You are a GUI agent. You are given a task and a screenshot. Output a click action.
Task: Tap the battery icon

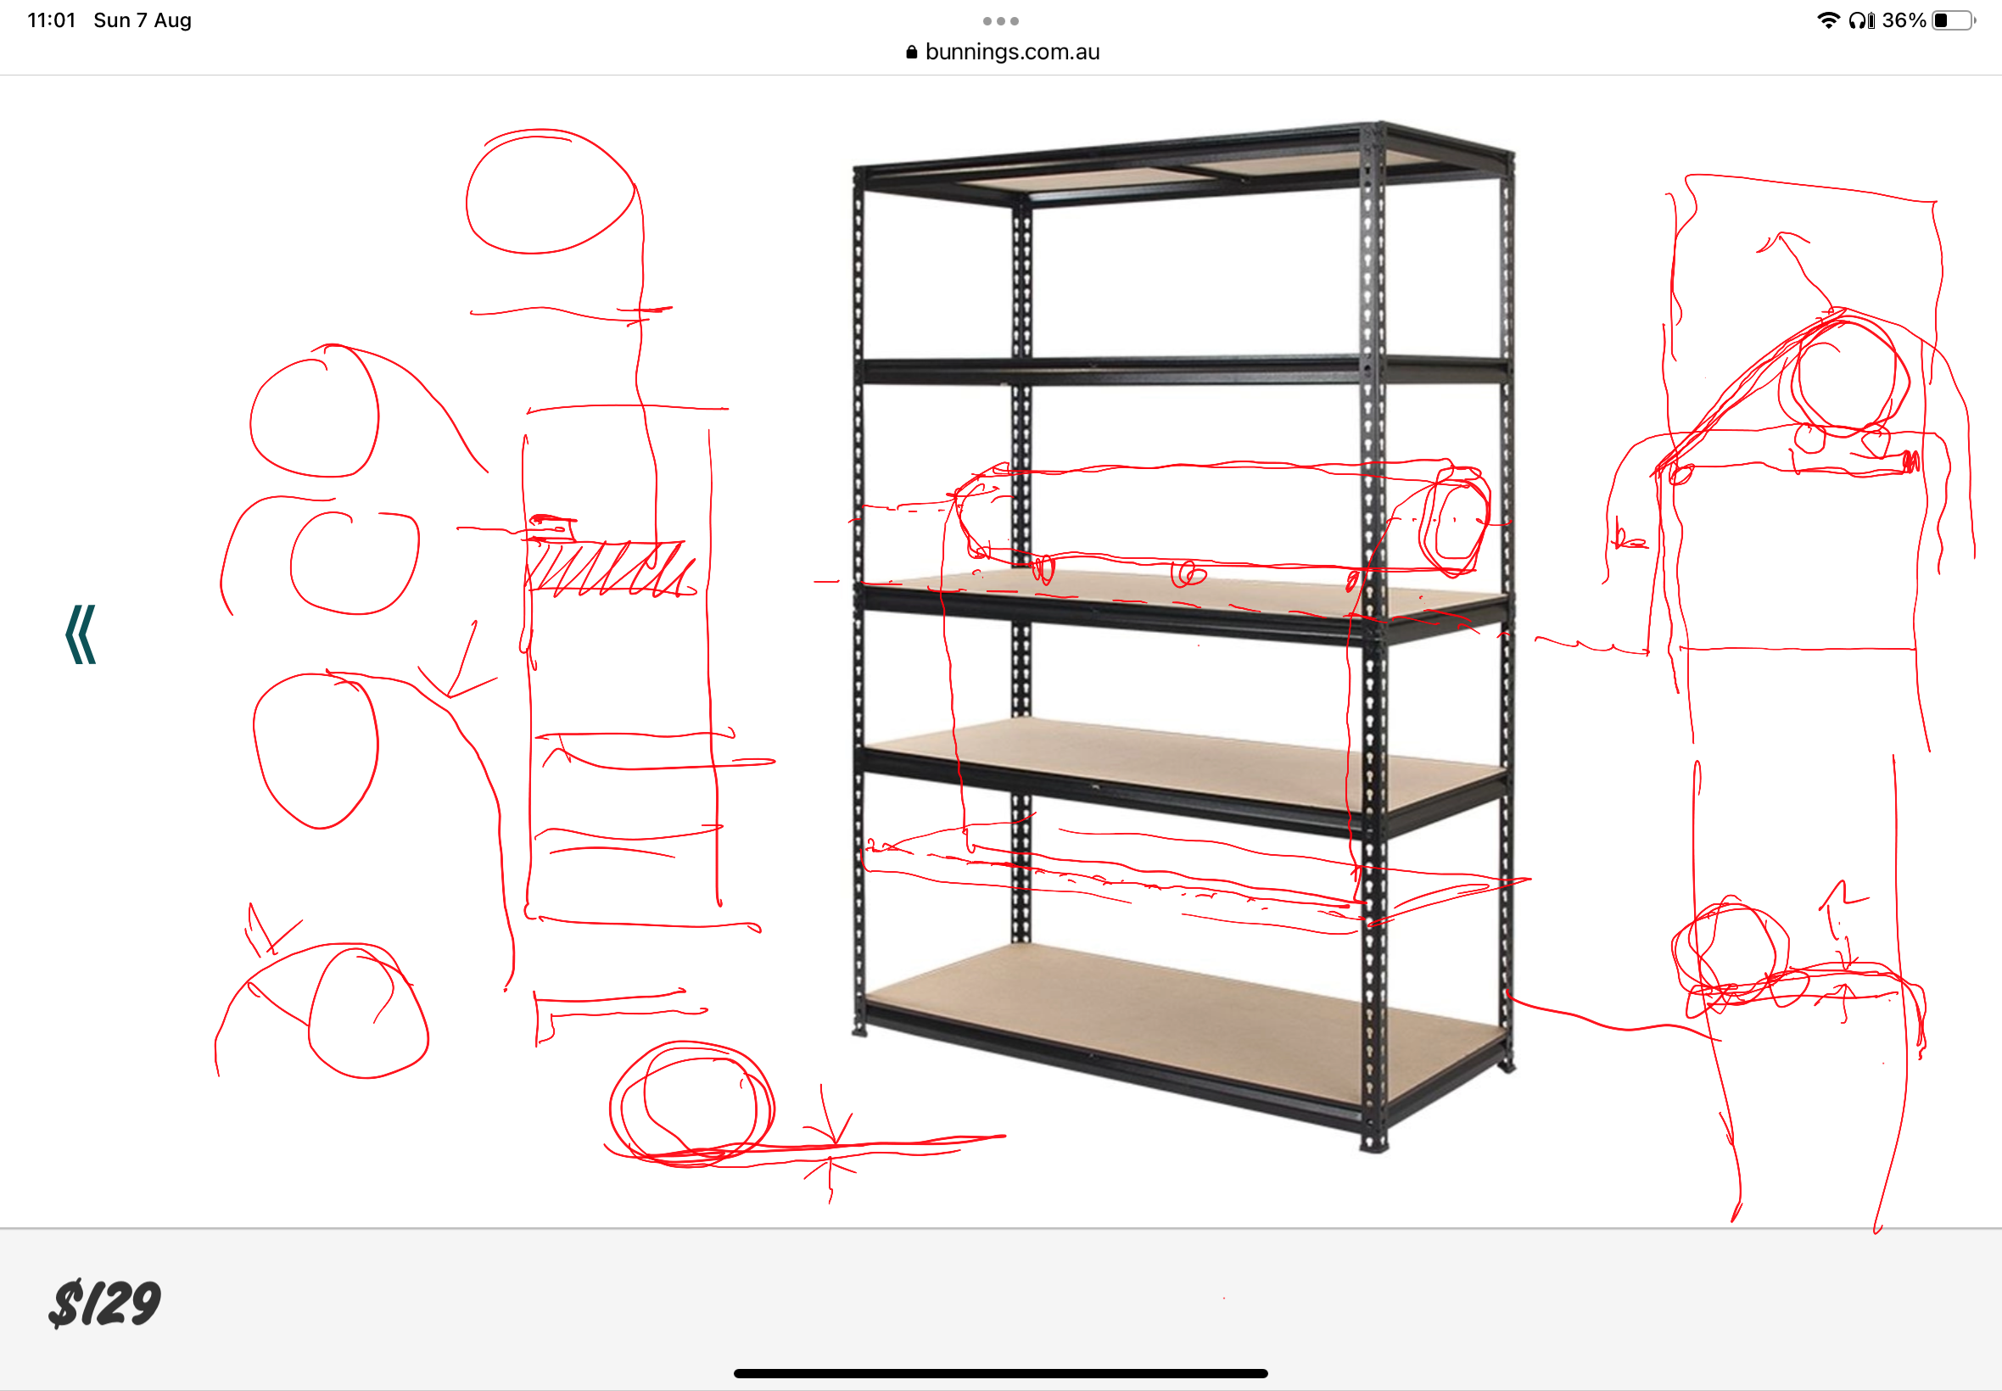[1953, 20]
